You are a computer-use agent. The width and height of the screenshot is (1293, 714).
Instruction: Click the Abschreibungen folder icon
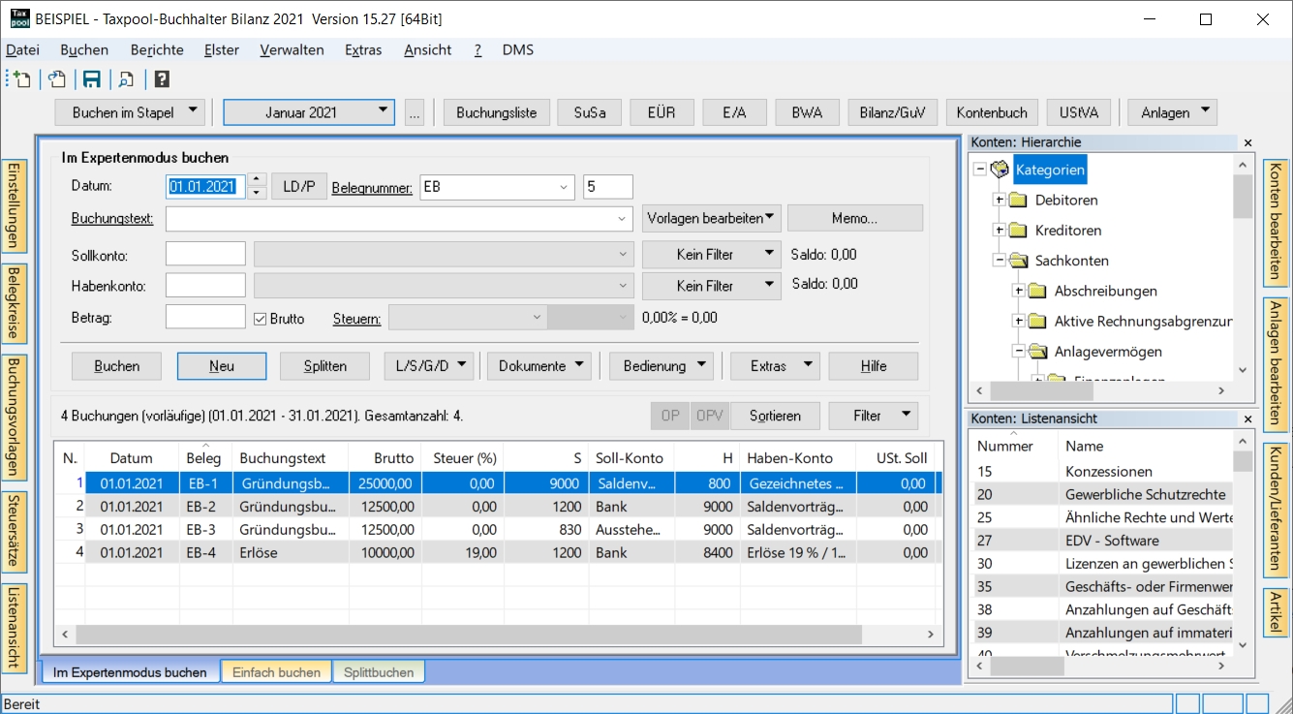1037,291
